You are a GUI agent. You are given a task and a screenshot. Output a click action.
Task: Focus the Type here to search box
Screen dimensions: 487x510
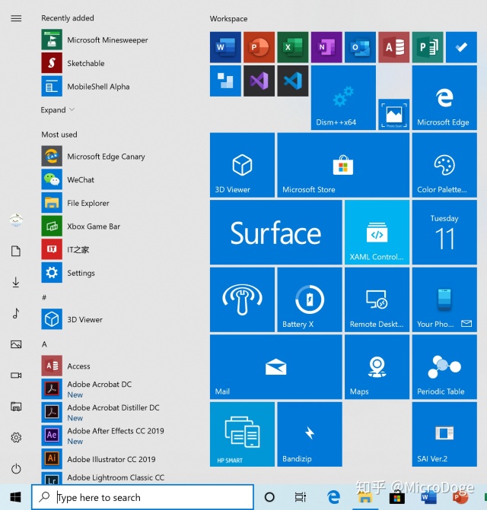click(142, 497)
